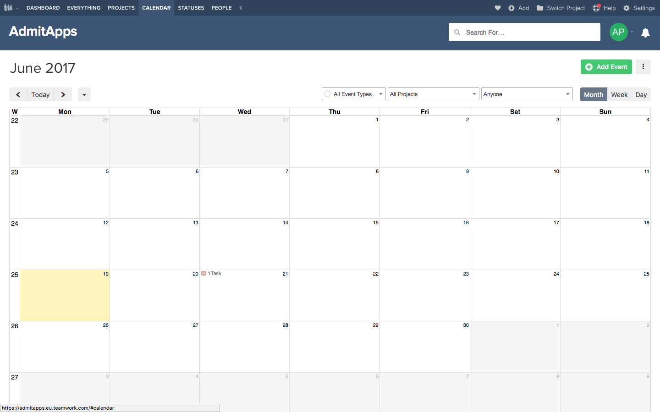660x412 pixels.
Task: Click week number 27
Action: pyautogui.click(x=15, y=377)
